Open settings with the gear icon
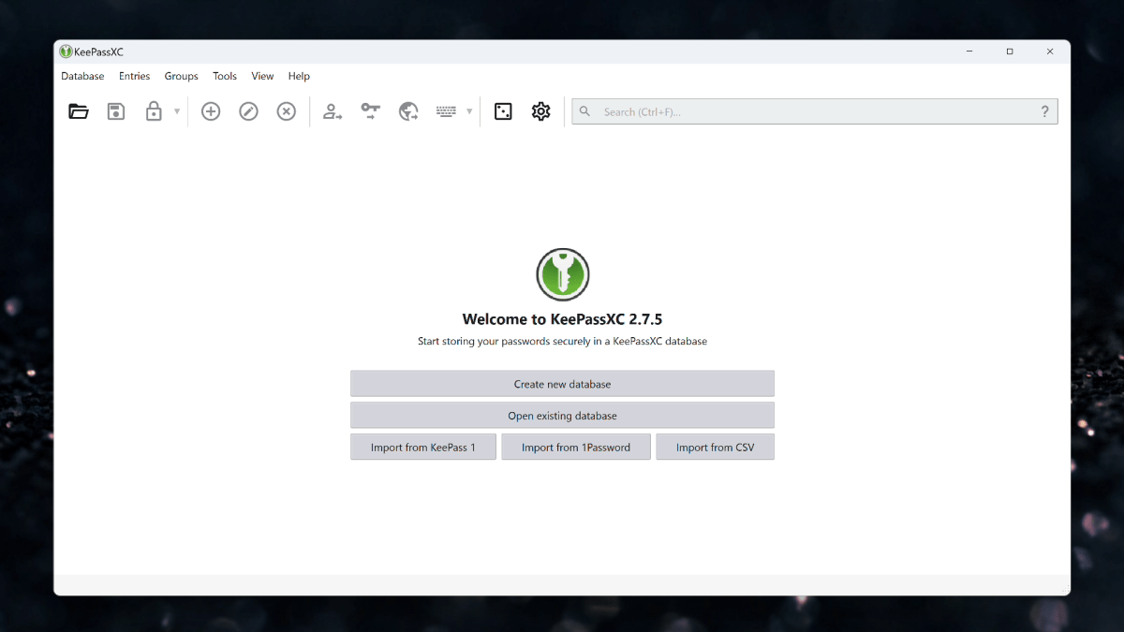Viewport: 1124px width, 632px height. (540, 111)
